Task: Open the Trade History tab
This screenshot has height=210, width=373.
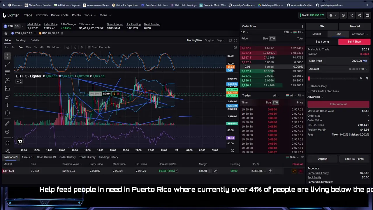Action: click(x=87, y=157)
